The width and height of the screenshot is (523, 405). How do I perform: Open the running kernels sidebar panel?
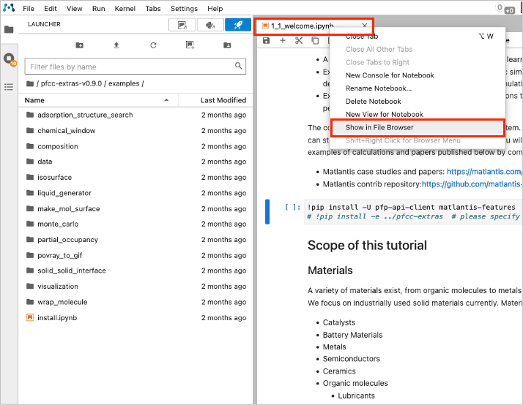pyautogui.click(x=9, y=58)
